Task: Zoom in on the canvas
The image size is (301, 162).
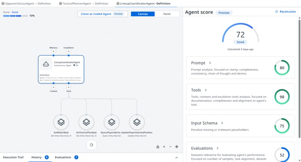Action: tap(164, 147)
